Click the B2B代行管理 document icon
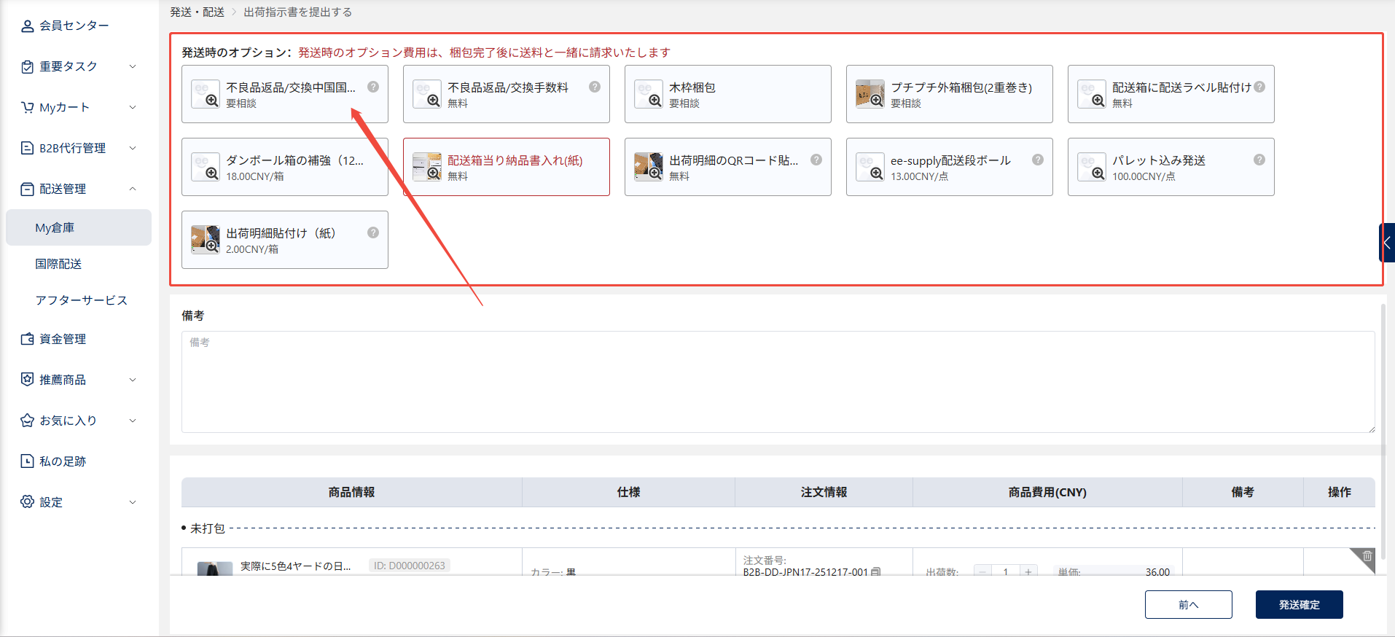This screenshot has height=637, width=1395. click(27, 148)
